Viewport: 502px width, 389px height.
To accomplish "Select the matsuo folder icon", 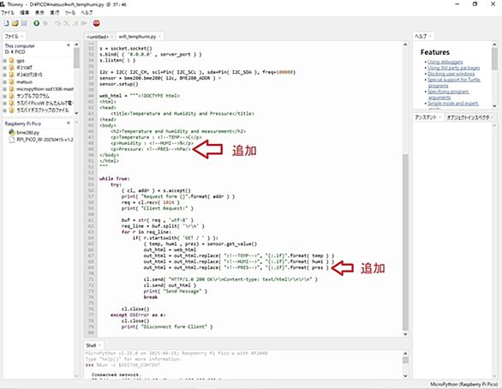I will (x=12, y=82).
